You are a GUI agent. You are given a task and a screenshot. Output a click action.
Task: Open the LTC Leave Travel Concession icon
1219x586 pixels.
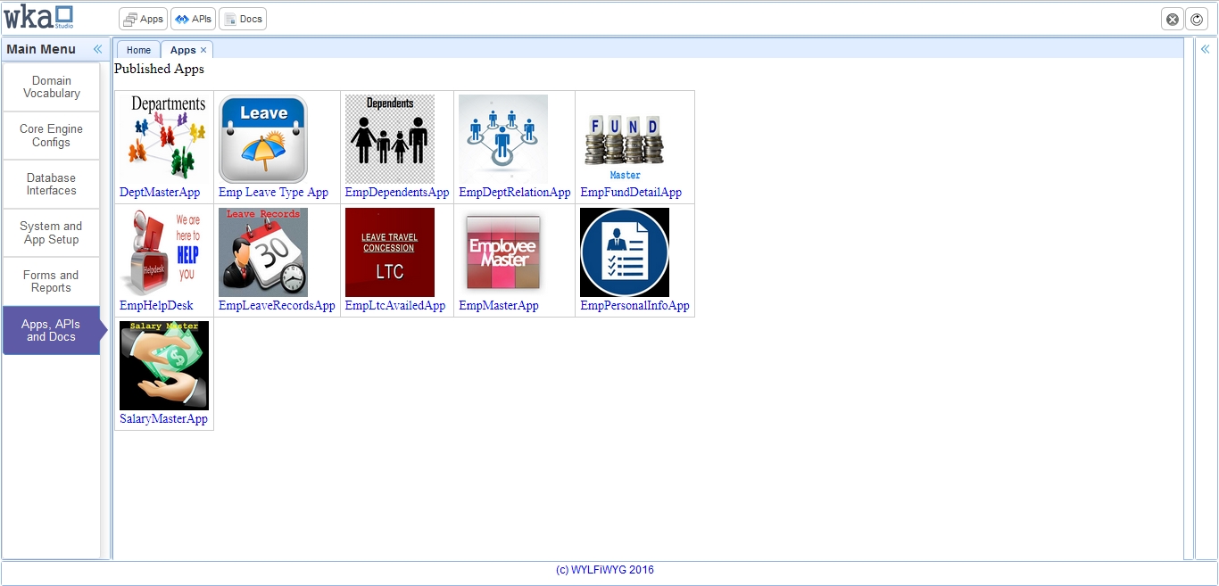[390, 252]
